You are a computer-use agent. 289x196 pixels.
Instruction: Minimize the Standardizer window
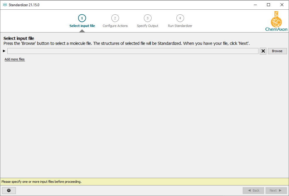click(255, 5)
